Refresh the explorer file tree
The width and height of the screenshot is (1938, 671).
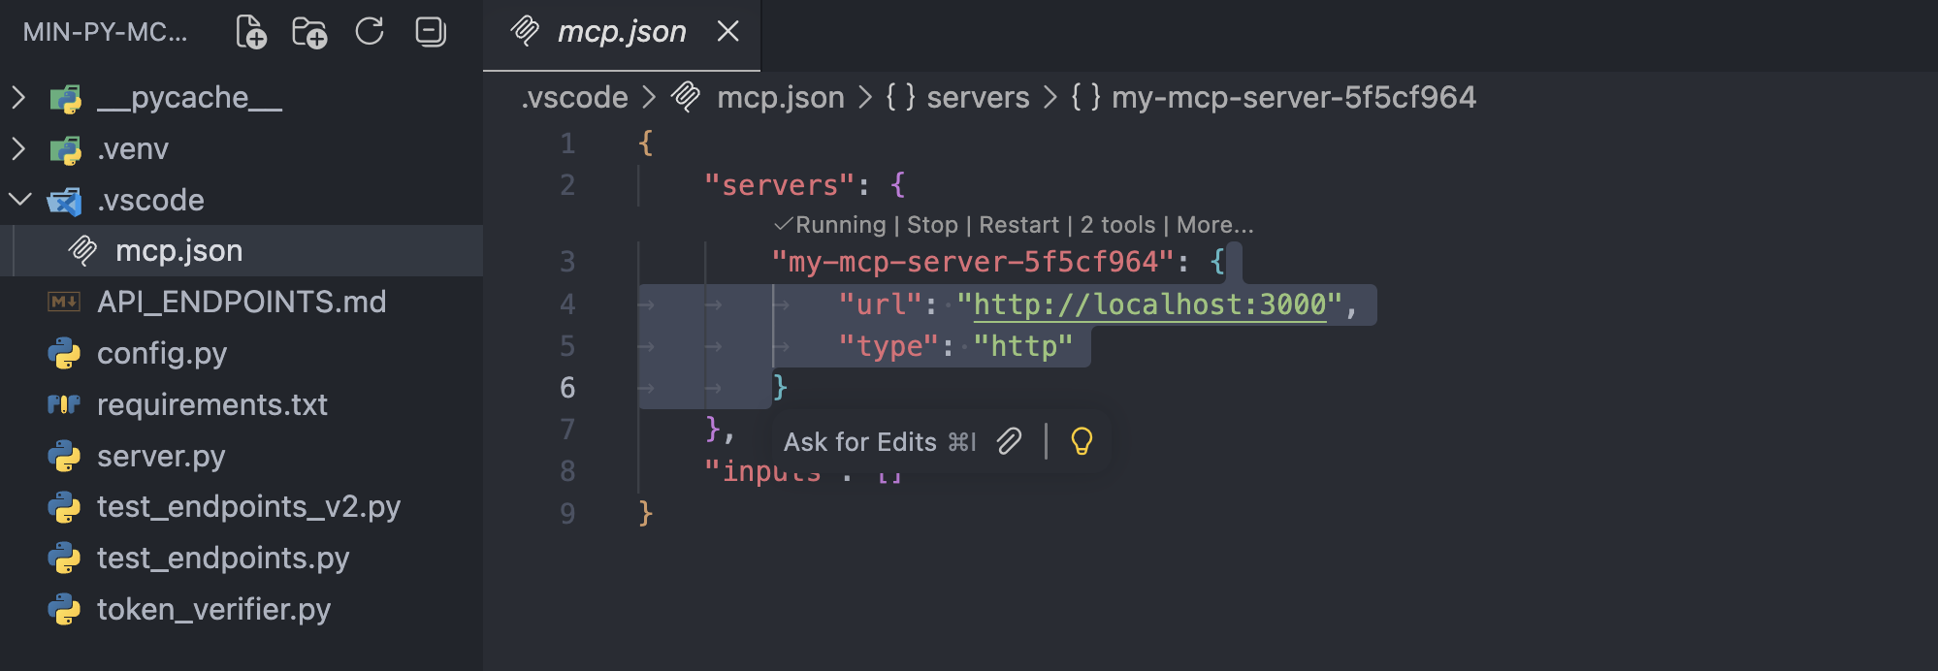pyautogui.click(x=370, y=32)
